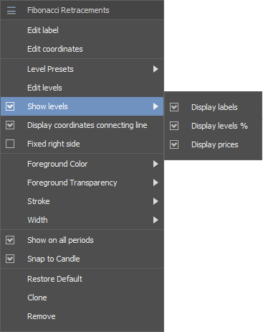Remove the Fibonacci Retracements object
The height and width of the screenshot is (332, 263).
(82, 316)
